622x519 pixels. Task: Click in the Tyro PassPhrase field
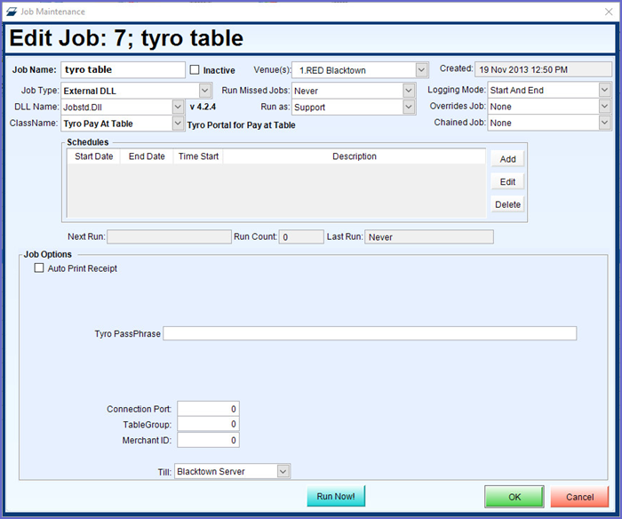pos(370,334)
